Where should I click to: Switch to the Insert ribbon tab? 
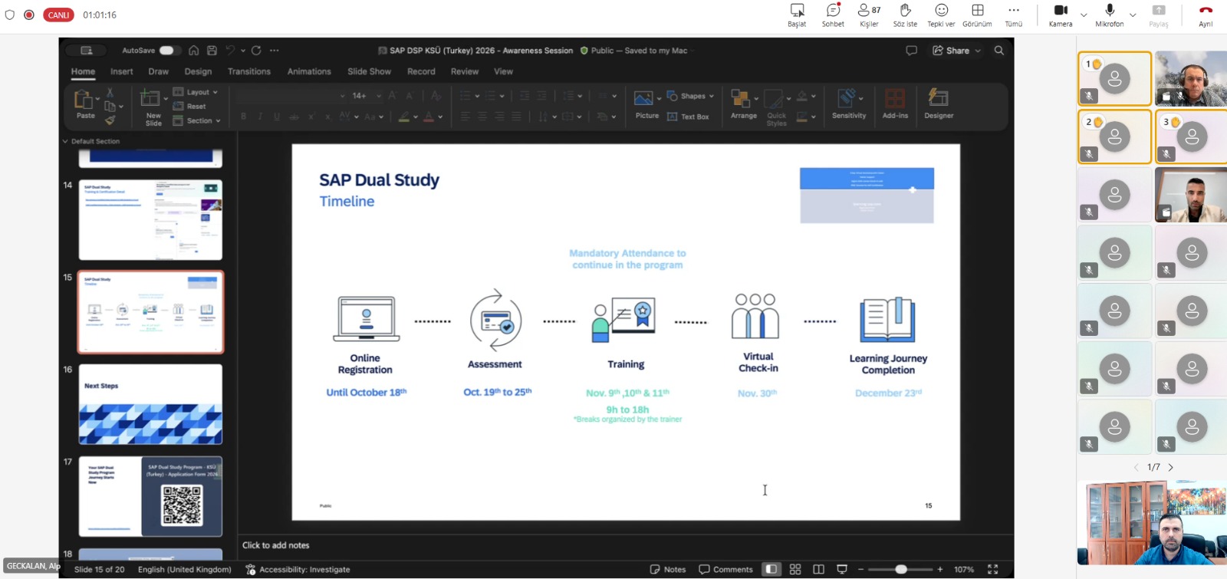click(121, 71)
